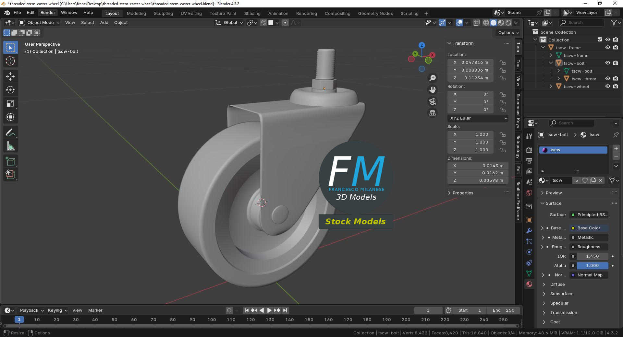The image size is (623, 337).
Task: Open the Render menu
Action: tap(48, 13)
